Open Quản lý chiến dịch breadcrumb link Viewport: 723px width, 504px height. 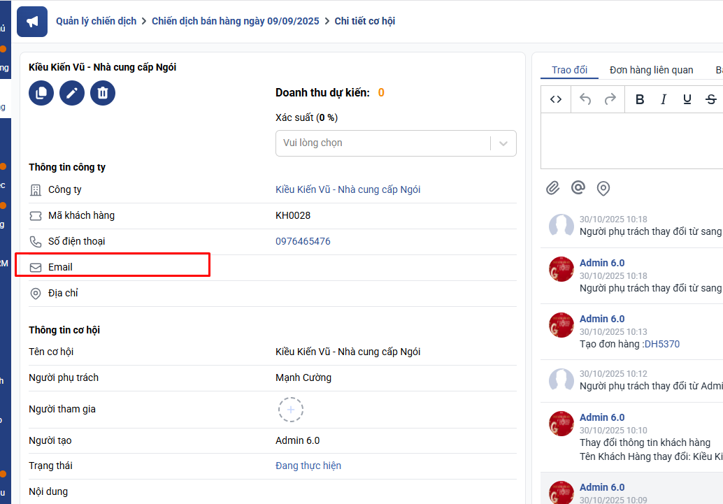[x=96, y=21]
